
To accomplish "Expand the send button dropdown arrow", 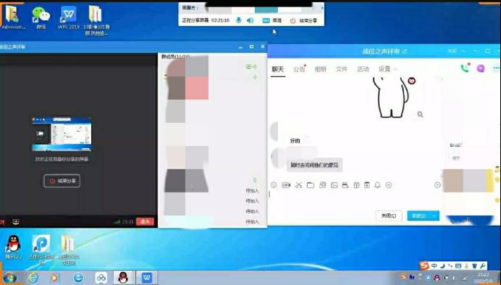I will pyautogui.click(x=434, y=216).
